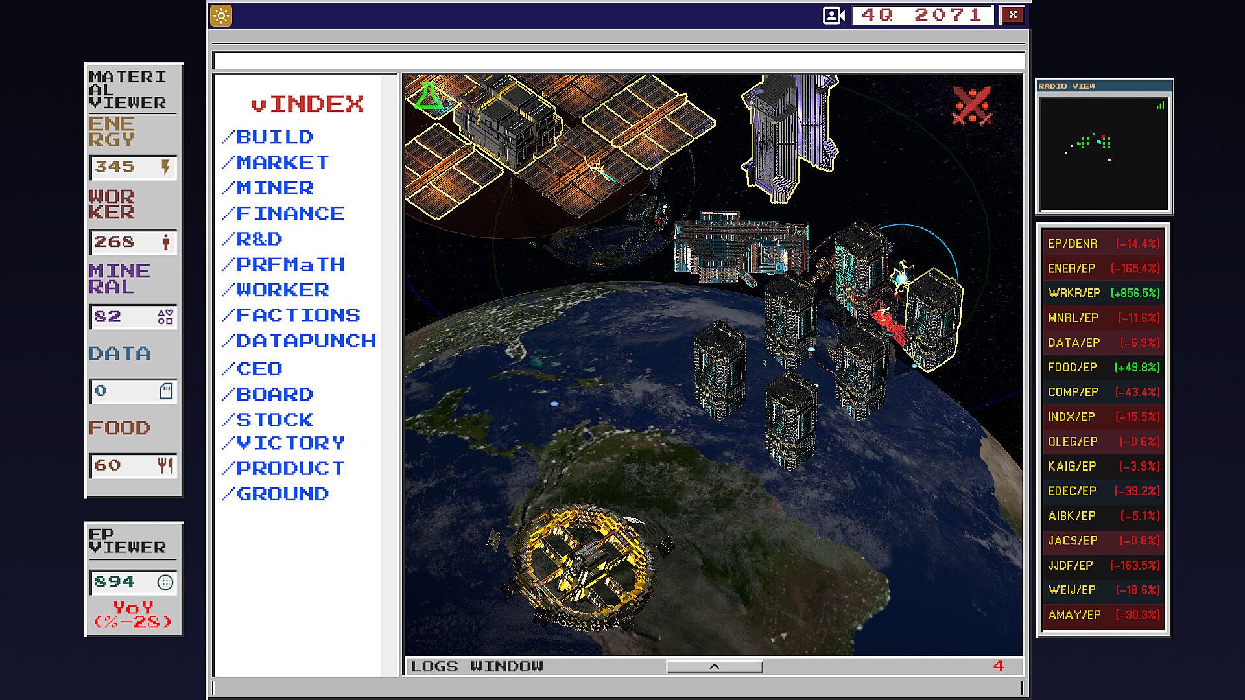Collapse the vINDEX menu header
Viewport: 1245px width, 700px height.
[x=307, y=104]
